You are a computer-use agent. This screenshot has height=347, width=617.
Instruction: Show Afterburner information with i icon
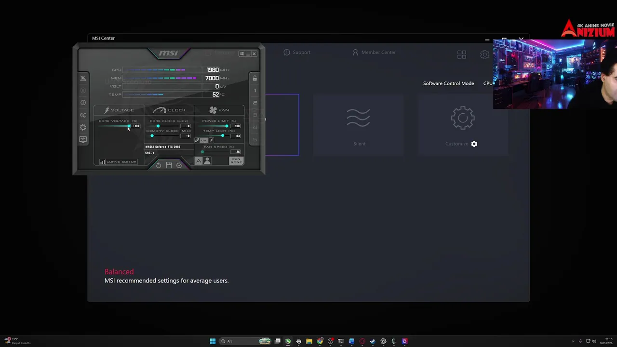tap(83, 103)
